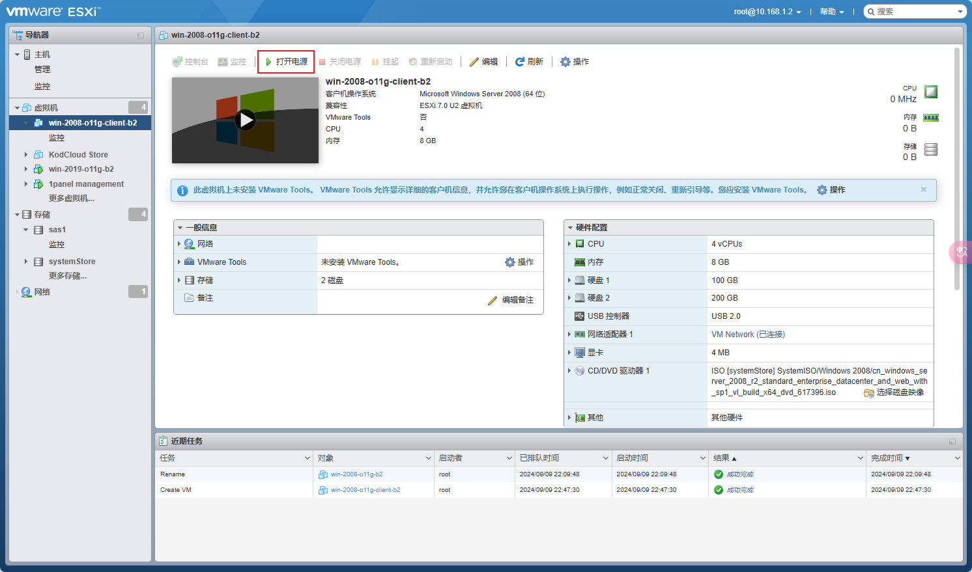Open win-2008-o11g-b2 link in Rename task row
The width and height of the screenshot is (972, 572).
tap(356, 474)
